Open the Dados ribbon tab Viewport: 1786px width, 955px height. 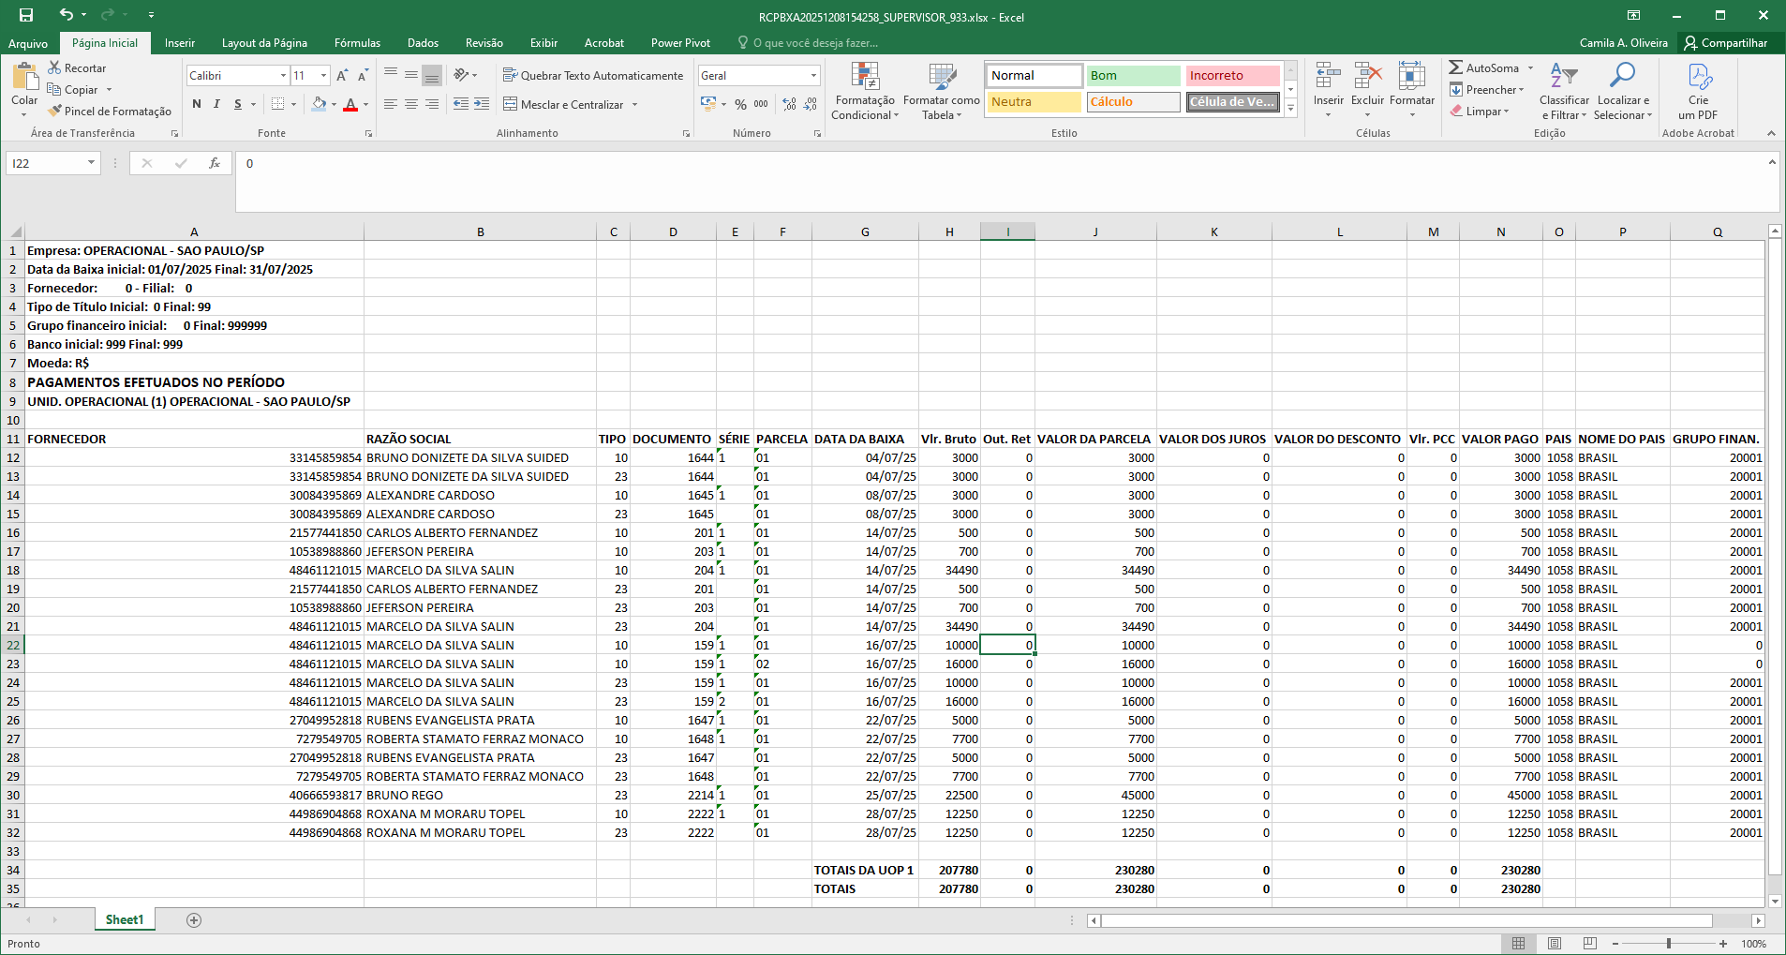(x=423, y=43)
